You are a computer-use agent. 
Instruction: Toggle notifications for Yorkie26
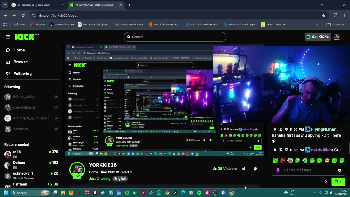[x=56, y=129]
